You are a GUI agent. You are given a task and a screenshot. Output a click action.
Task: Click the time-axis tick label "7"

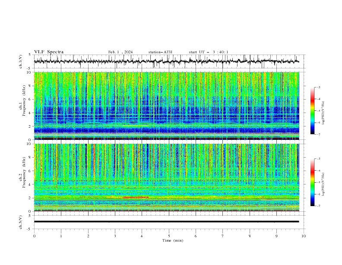click(223, 236)
